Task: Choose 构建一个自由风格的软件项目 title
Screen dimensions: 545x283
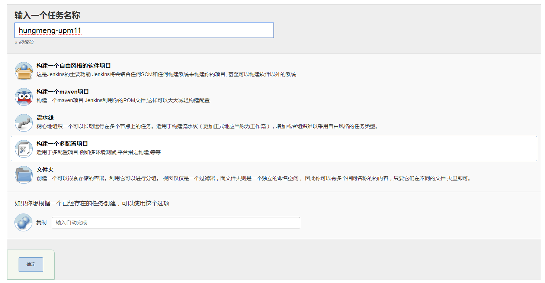Action: coord(74,66)
